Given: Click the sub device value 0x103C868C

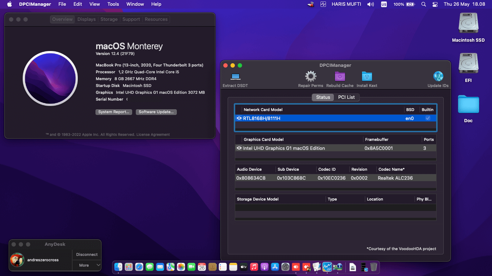Looking at the screenshot, I should click(291, 178).
